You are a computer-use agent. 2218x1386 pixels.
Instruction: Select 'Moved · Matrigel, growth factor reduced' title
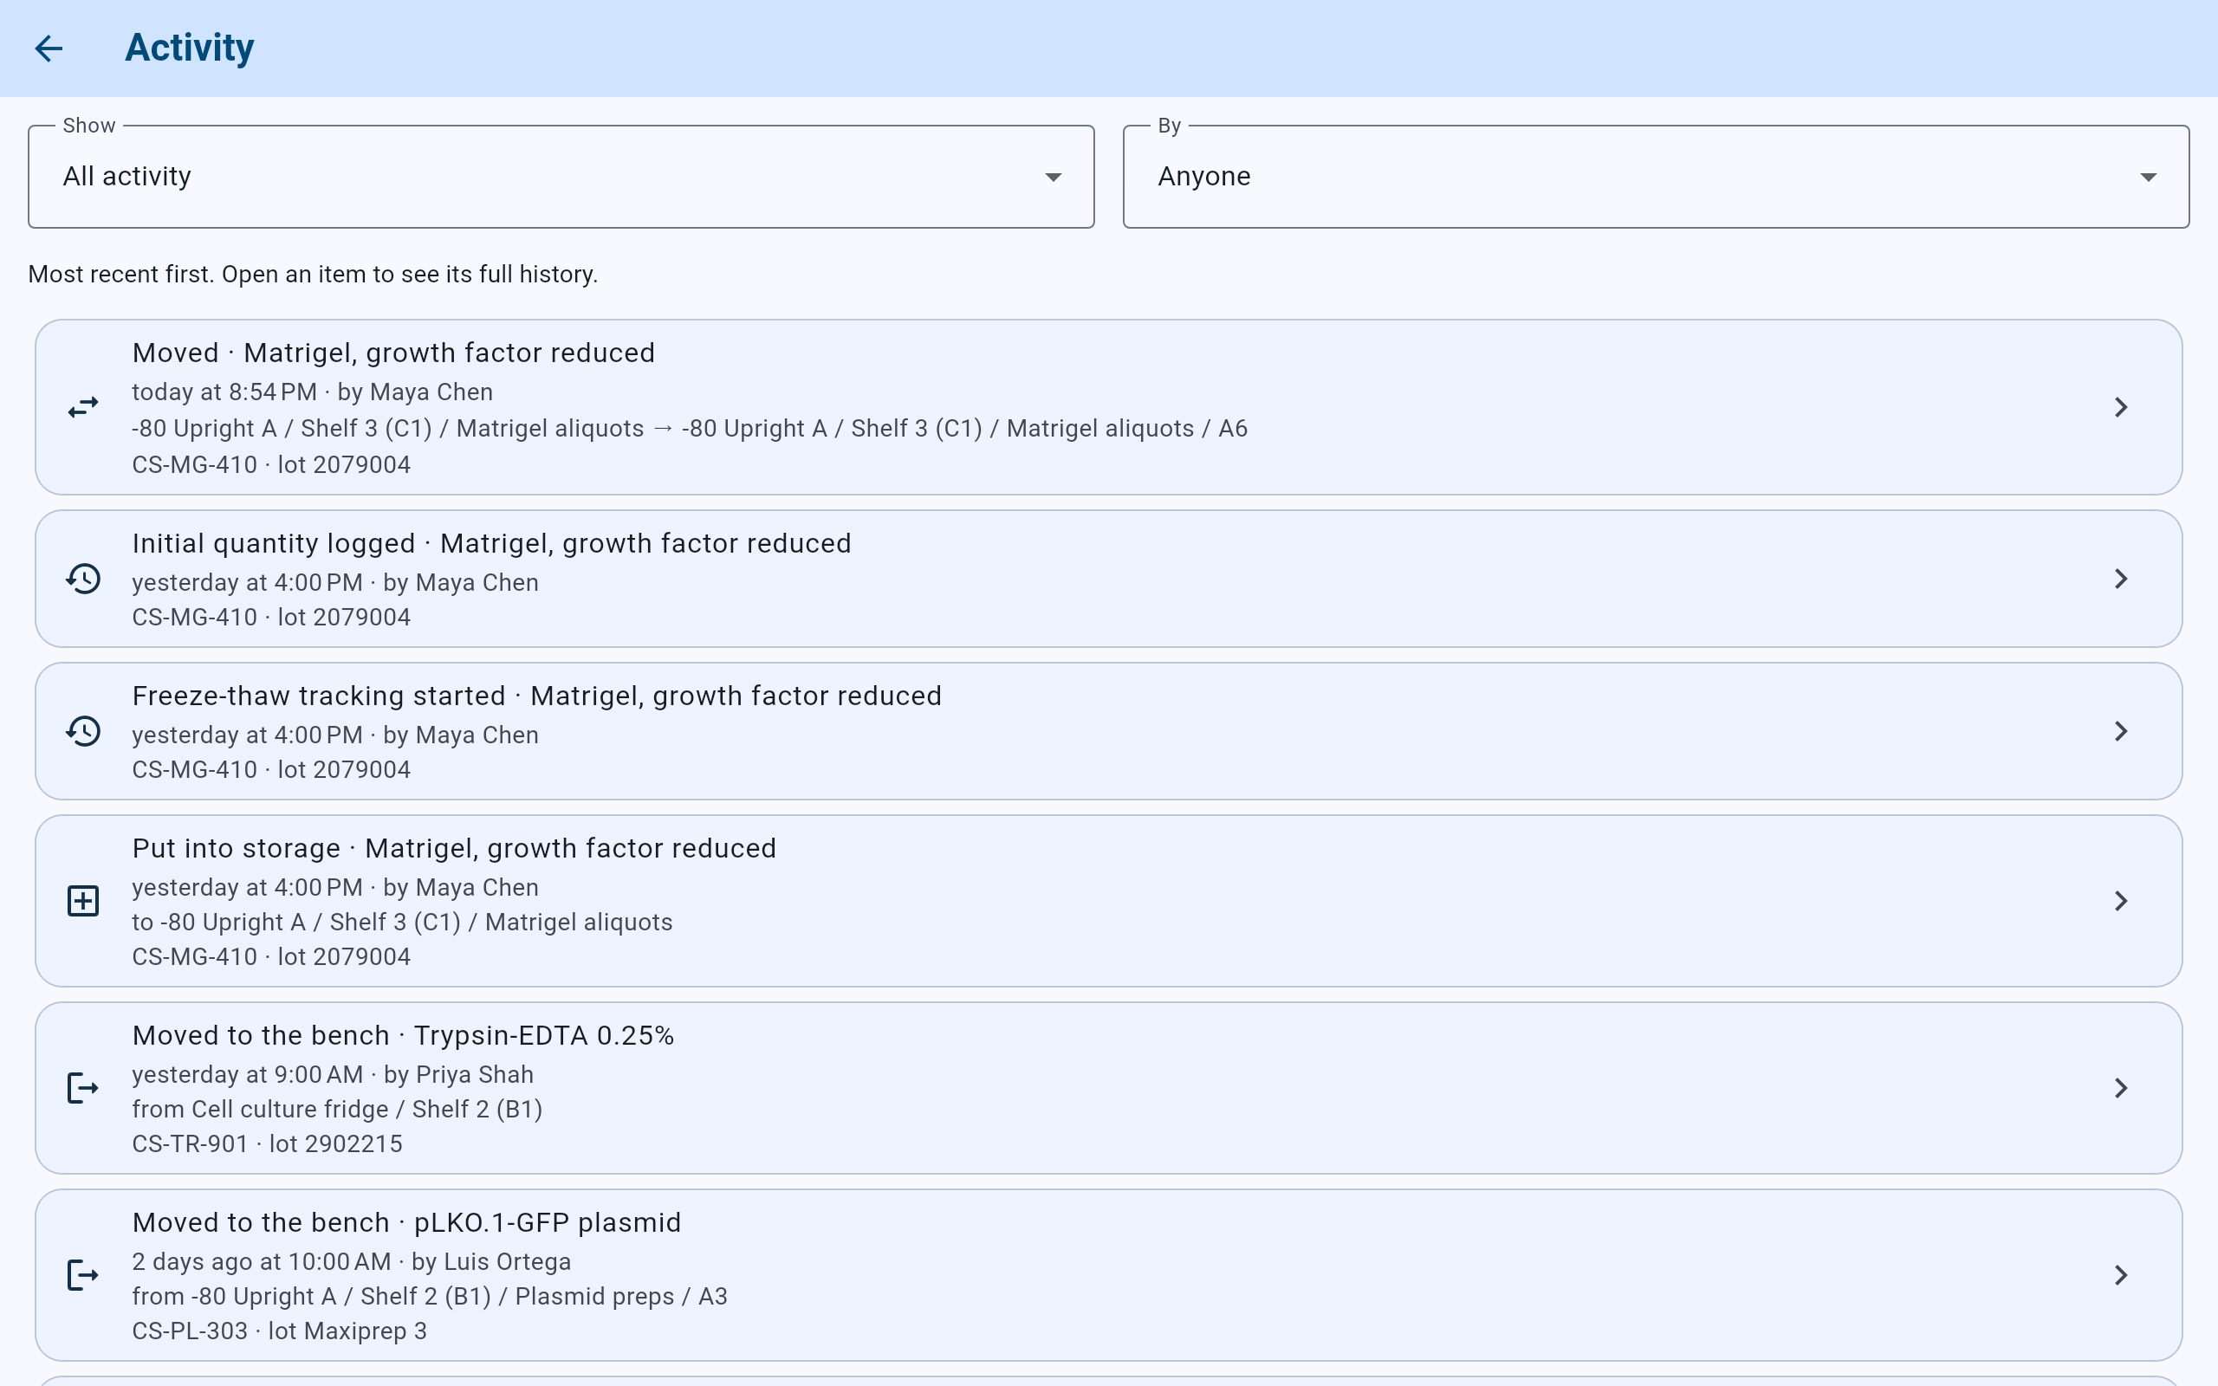coord(394,353)
